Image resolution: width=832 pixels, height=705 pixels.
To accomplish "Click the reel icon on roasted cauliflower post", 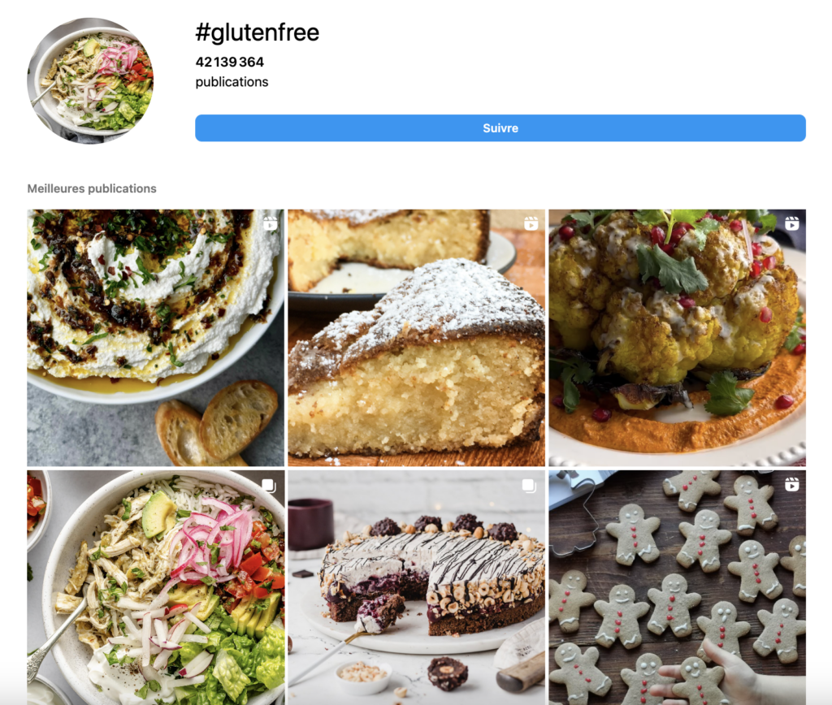I will point(791,223).
